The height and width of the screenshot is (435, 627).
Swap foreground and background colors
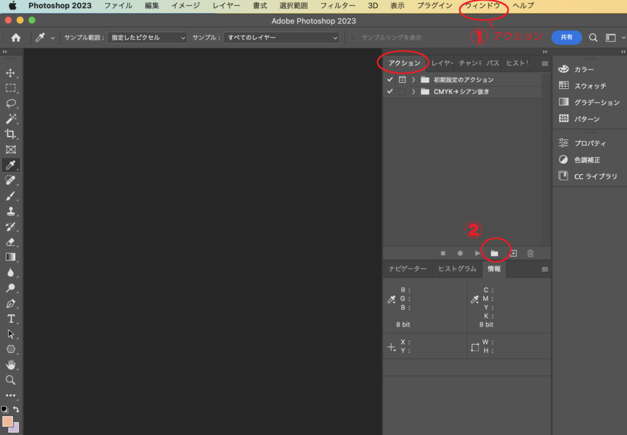tap(16, 409)
